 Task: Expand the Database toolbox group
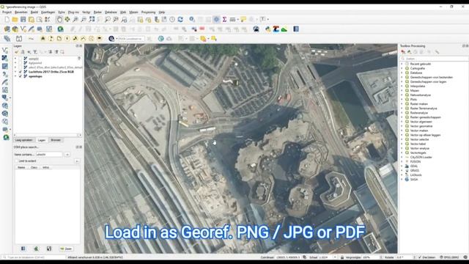pos(402,73)
